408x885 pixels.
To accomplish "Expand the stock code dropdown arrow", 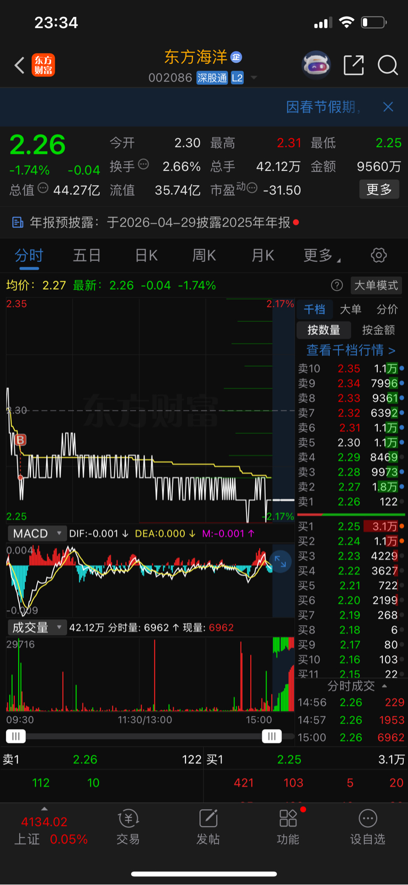I will [x=254, y=78].
